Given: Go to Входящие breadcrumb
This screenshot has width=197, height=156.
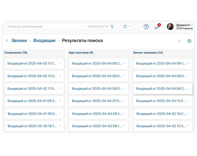Looking at the screenshot, I should coord(44,40).
